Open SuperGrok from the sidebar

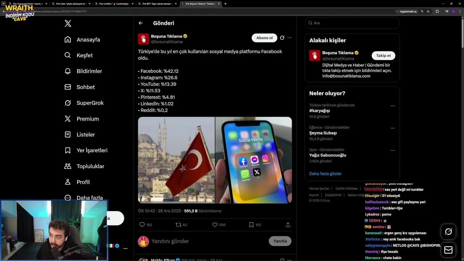pyautogui.click(x=84, y=103)
